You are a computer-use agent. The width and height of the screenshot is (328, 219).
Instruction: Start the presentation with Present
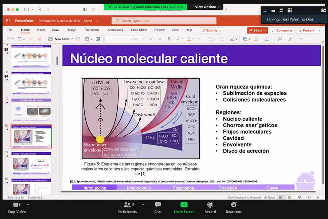(x=306, y=30)
